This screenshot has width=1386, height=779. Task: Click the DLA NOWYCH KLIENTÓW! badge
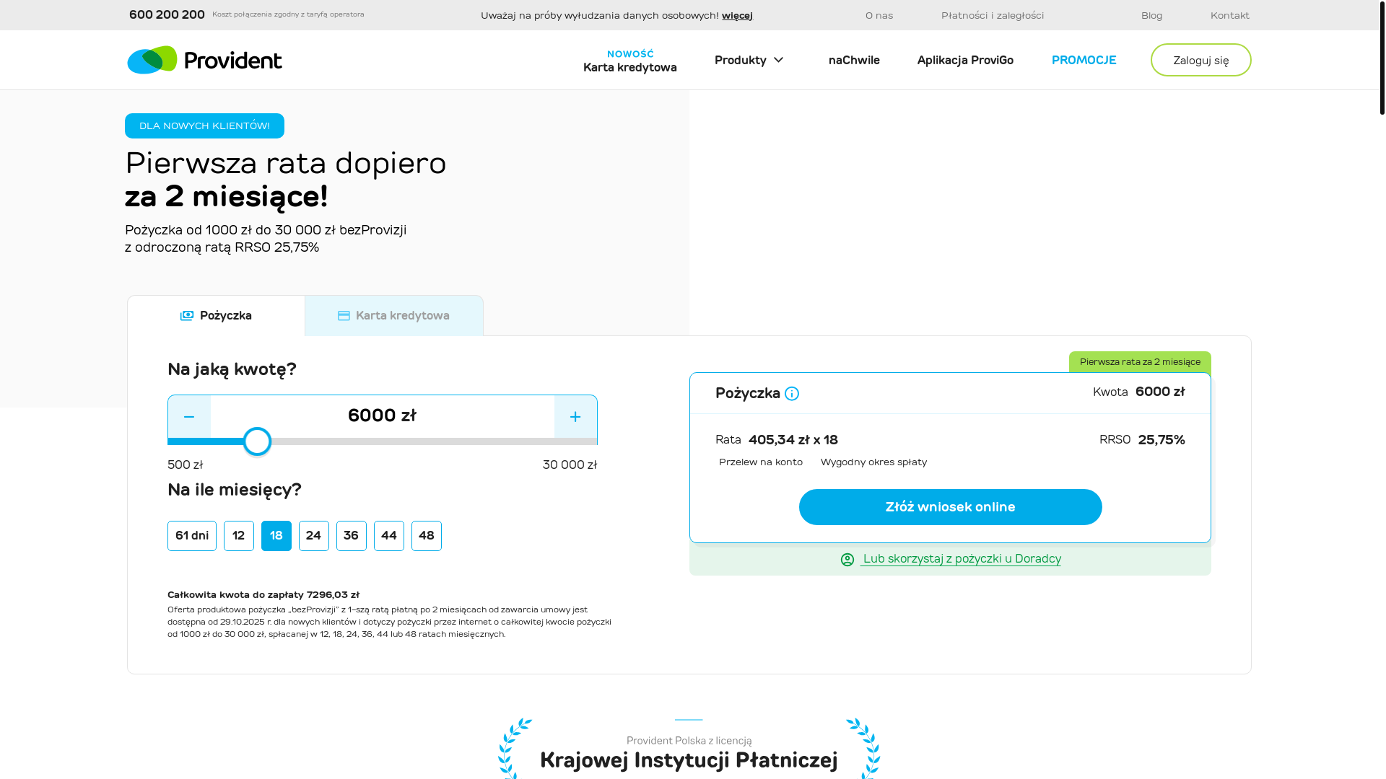tap(204, 126)
